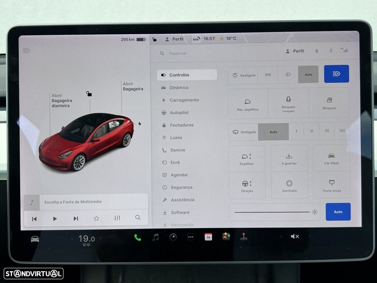The height and width of the screenshot is (283, 377).
Task: Enable Auto brightness button
Action: tap(338, 212)
